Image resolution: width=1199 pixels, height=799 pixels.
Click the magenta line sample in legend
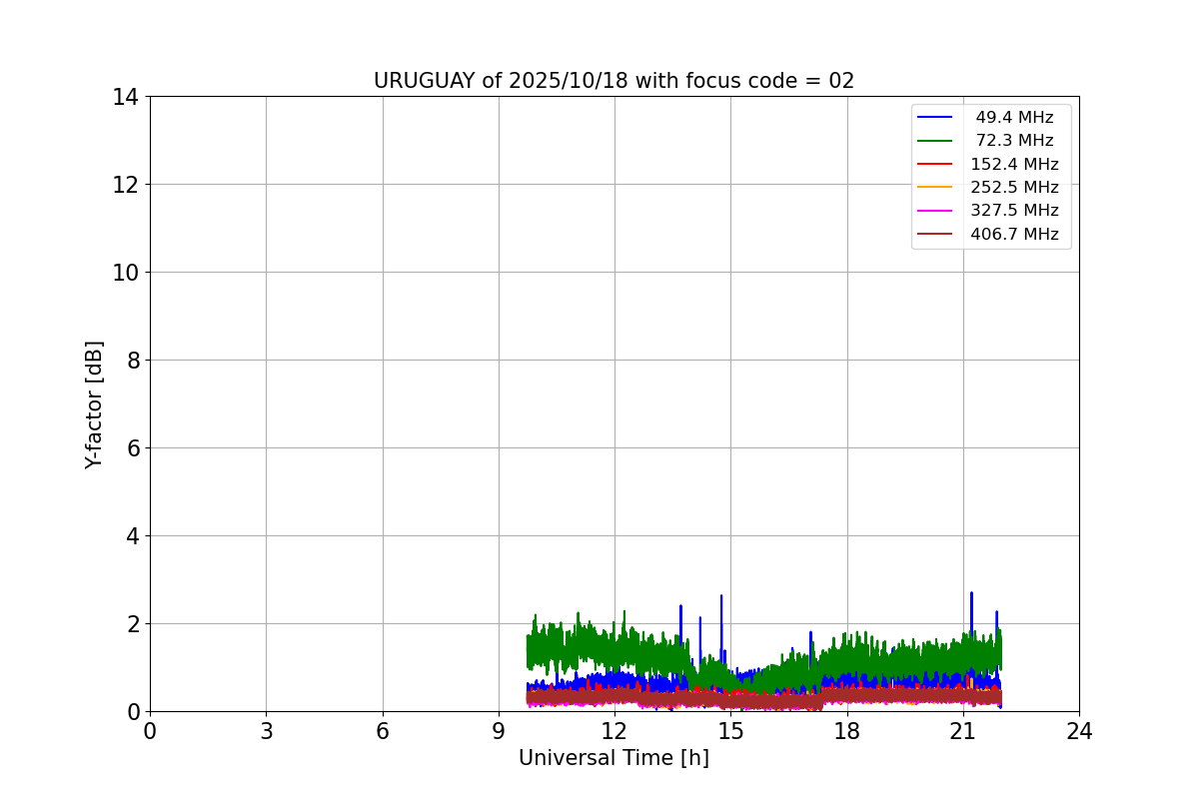coord(935,211)
